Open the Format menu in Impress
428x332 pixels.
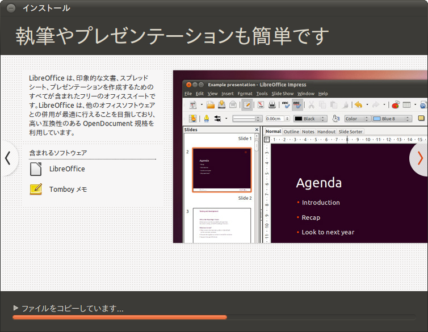click(245, 94)
